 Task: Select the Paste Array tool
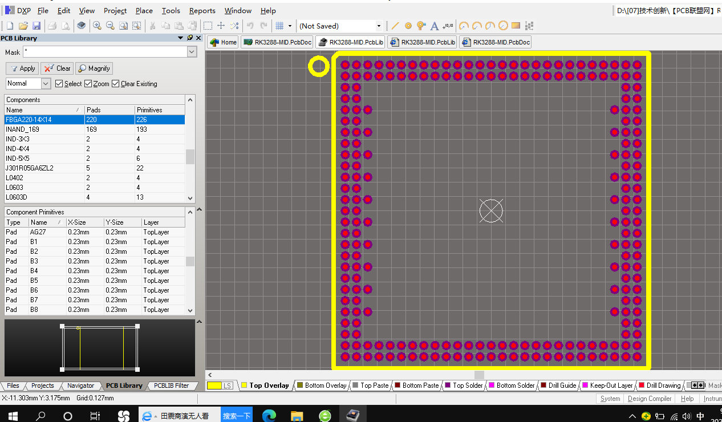529,26
